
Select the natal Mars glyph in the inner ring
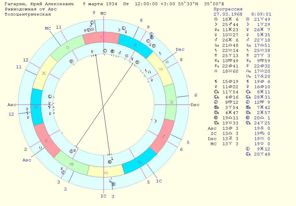click(120, 53)
